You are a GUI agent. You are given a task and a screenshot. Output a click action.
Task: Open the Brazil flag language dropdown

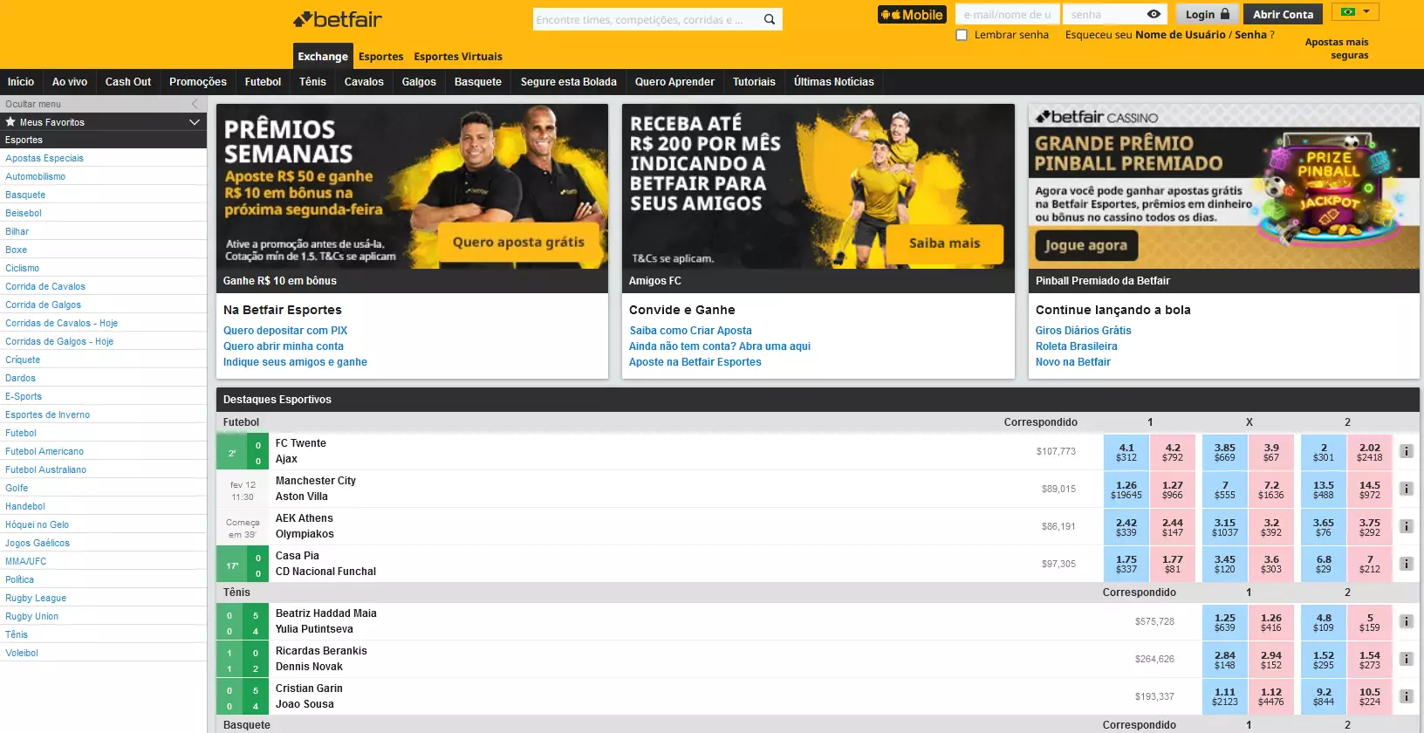click(x=1355, y=12)
